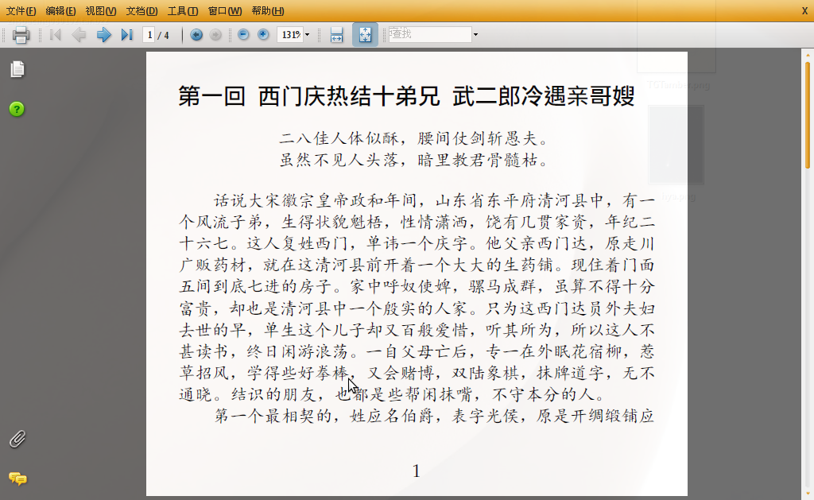Click the verse line 二八佳人体似酥
814x500 pixels.
point(339,138)
